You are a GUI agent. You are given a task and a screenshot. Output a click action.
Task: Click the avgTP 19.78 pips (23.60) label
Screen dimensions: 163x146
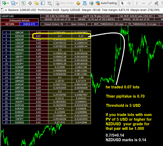96,16
